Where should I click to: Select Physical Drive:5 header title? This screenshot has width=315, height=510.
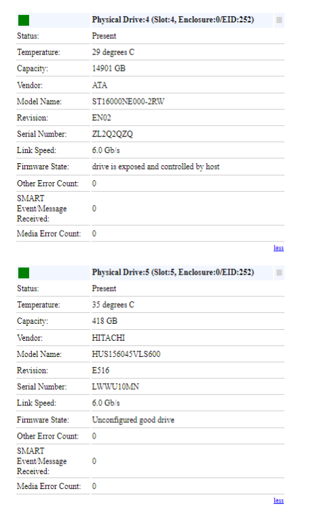[x=172, y=272]
